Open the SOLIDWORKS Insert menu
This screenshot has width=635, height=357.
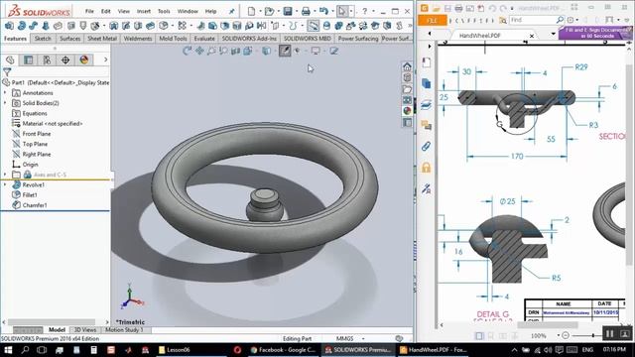click(x=143, y=11)
